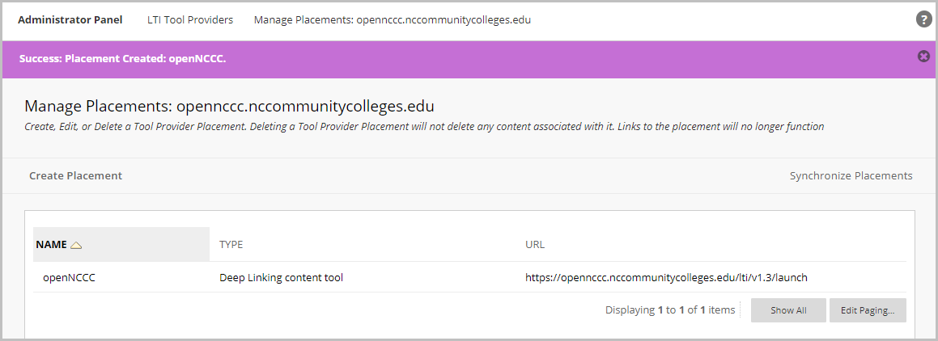Click the success message 'Placement Created: openNCCC'
This screenshot has height=341, width=938.
pos(122,59)
